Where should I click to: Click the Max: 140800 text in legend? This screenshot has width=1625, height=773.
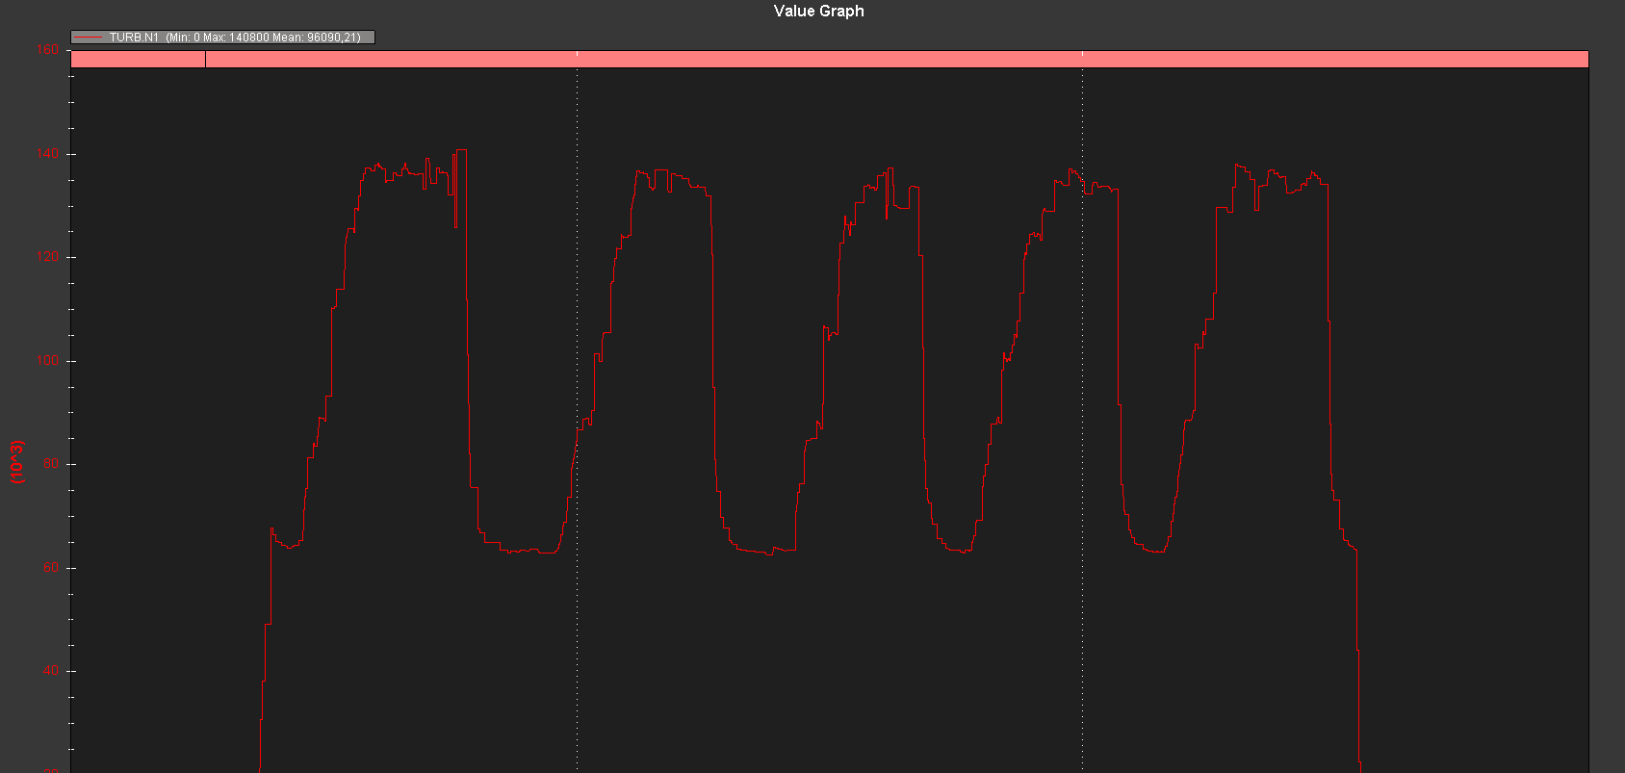click(x=236, y=38)
